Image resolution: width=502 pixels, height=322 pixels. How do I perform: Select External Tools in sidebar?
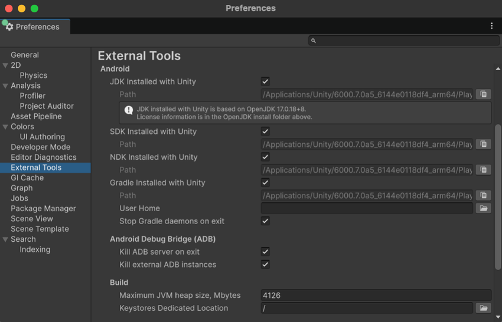click(x=45, y=167)
